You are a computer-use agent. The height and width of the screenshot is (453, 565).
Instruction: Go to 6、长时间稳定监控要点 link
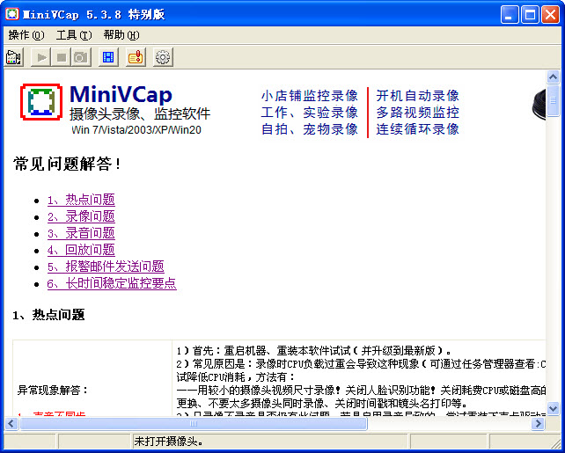pyautogui.click(x=112, y=284)
